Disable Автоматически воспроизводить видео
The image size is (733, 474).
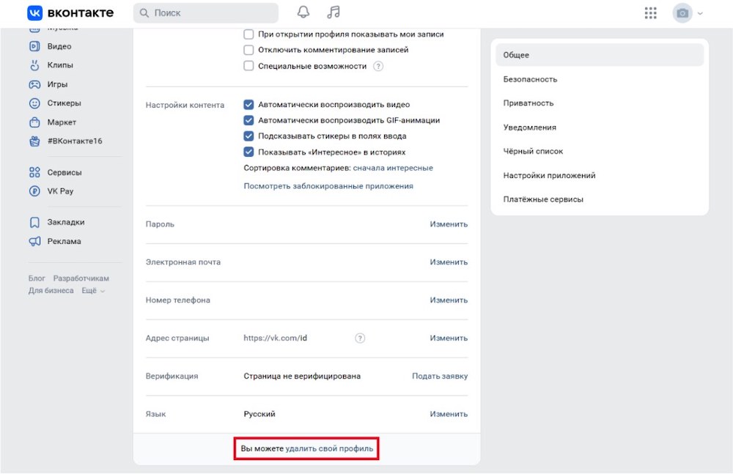(248, 104)
